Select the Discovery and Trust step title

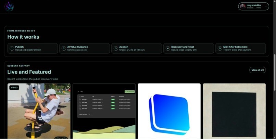(x=183, y=47)
